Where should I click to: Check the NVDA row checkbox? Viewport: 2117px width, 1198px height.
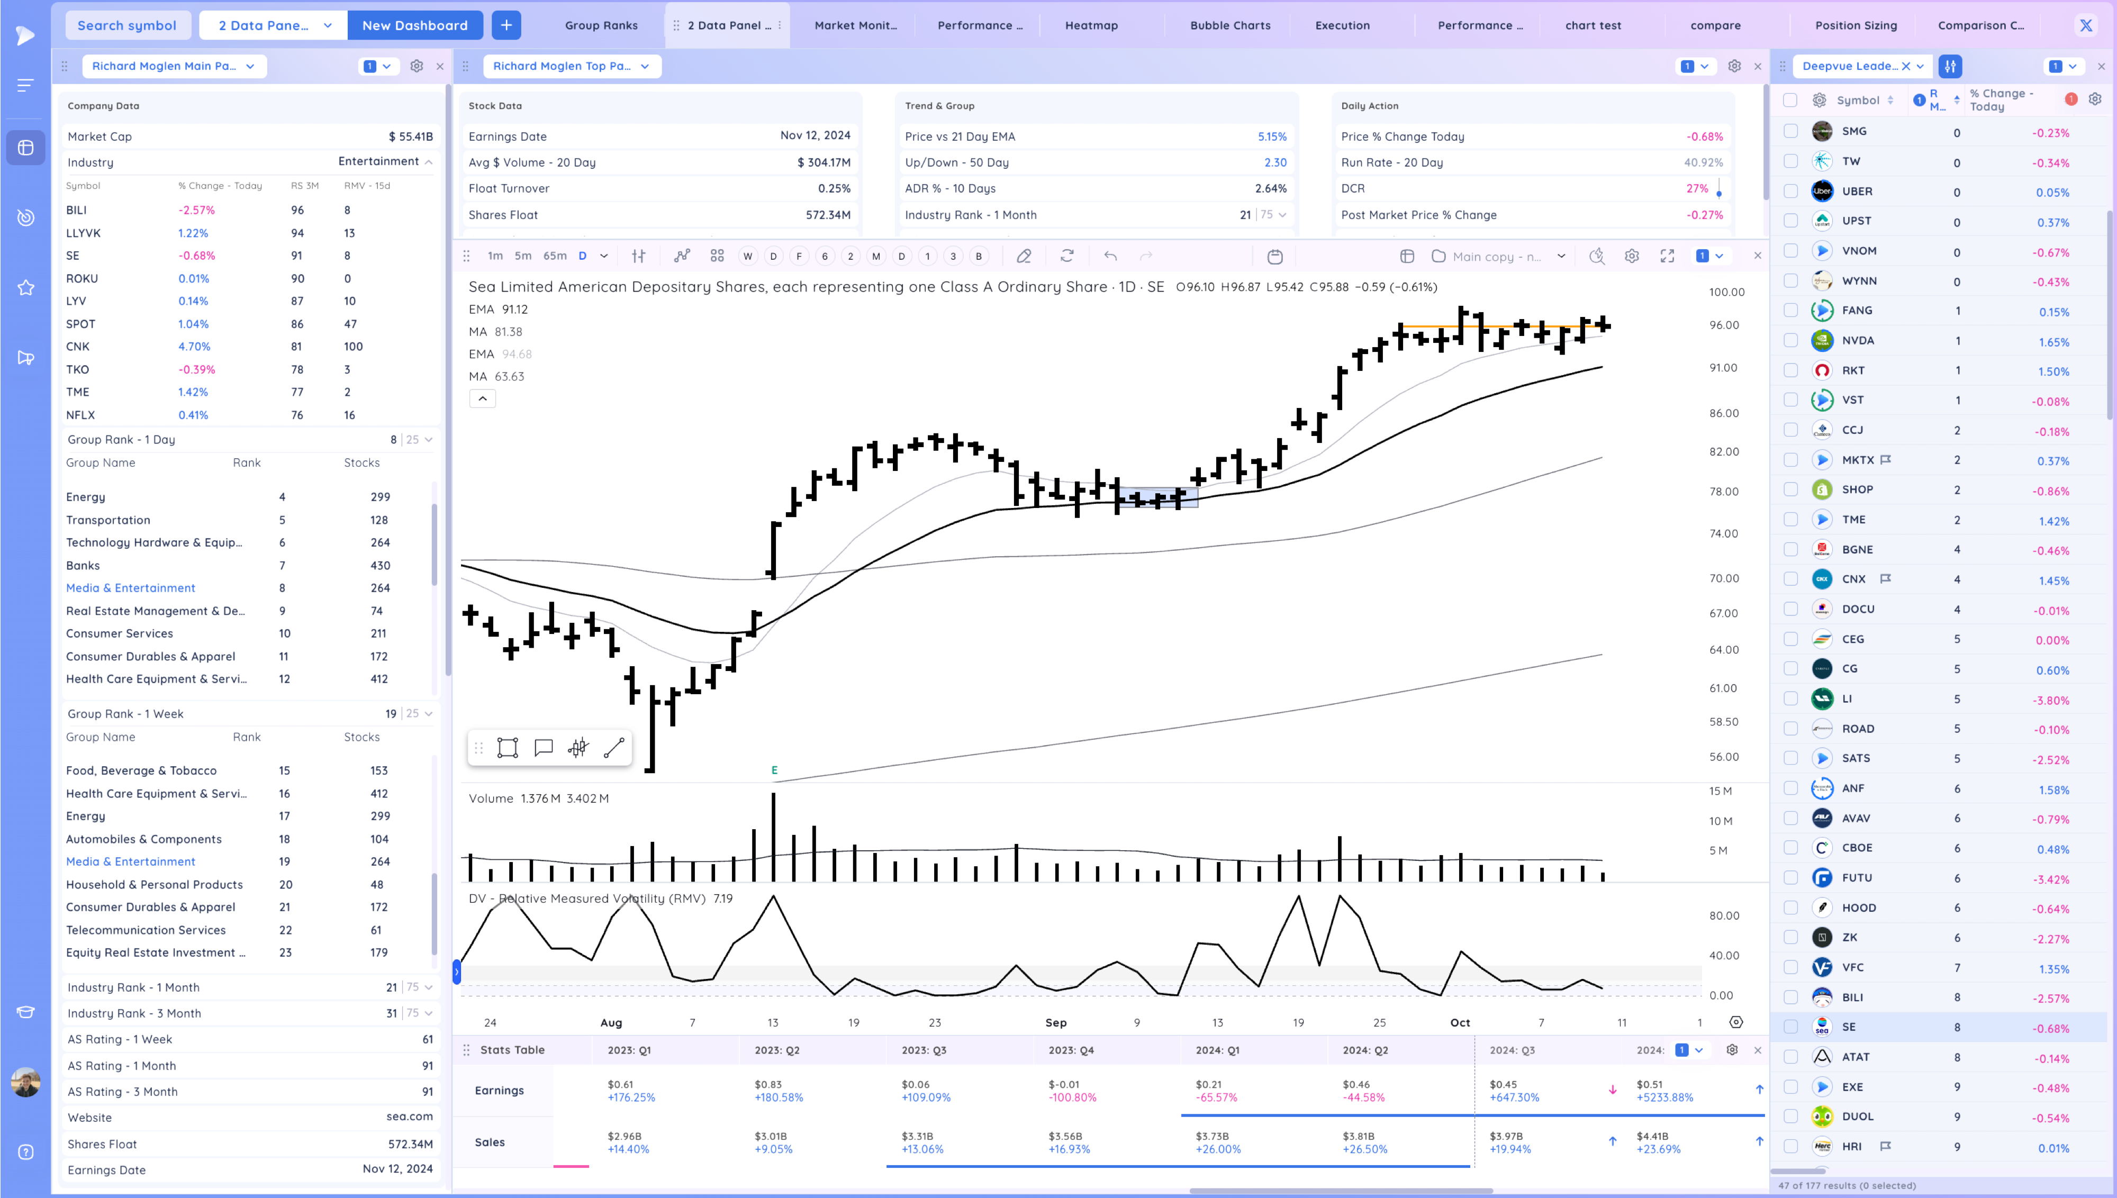(1790, 340)
